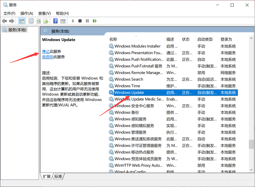Sort by the 状态 column header
Screen dimensions: 255x187
[188, 39]
